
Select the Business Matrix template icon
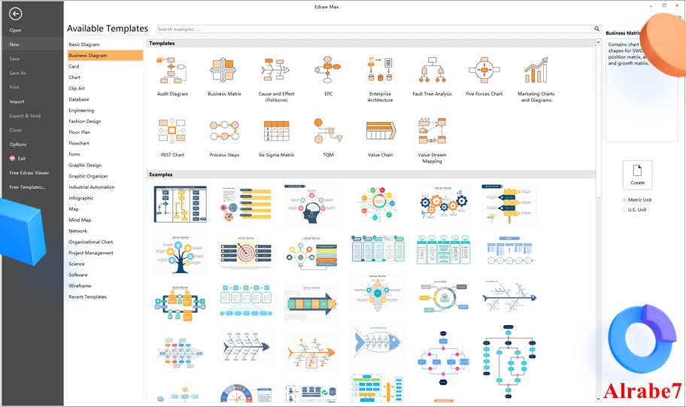click(224, 70)
